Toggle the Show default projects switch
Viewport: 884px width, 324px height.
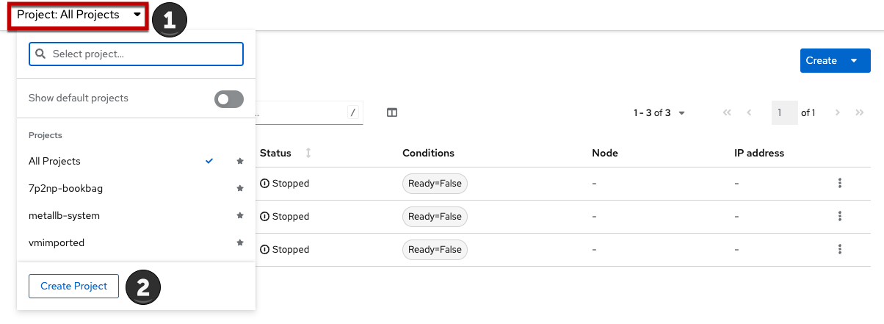(228, 98)
